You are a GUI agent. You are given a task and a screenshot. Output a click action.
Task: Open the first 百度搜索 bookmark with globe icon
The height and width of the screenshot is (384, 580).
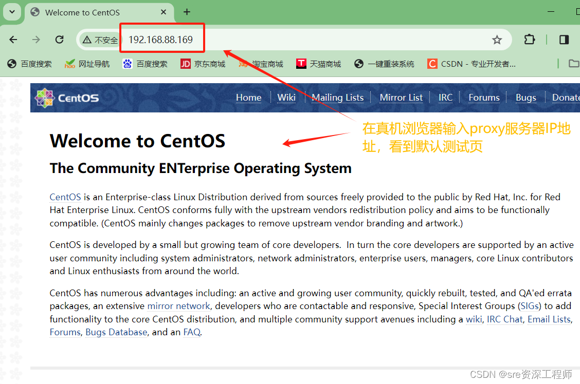[30, 64]
